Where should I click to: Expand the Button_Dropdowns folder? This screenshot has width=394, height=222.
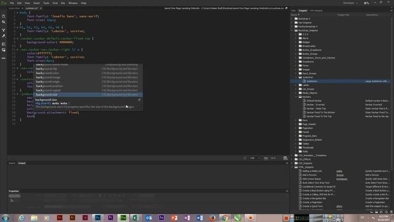[296, 50]
